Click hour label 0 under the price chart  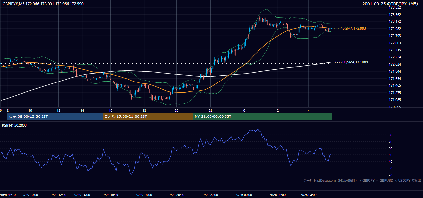point(244,111)
